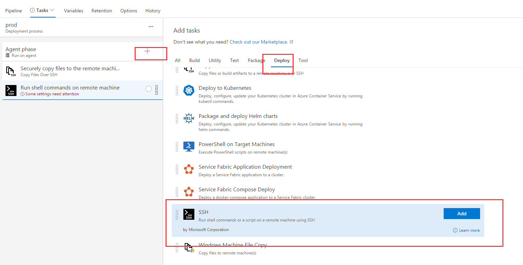
Task: Click the Some settings need attention warning
Action: (x=50, y=94)
